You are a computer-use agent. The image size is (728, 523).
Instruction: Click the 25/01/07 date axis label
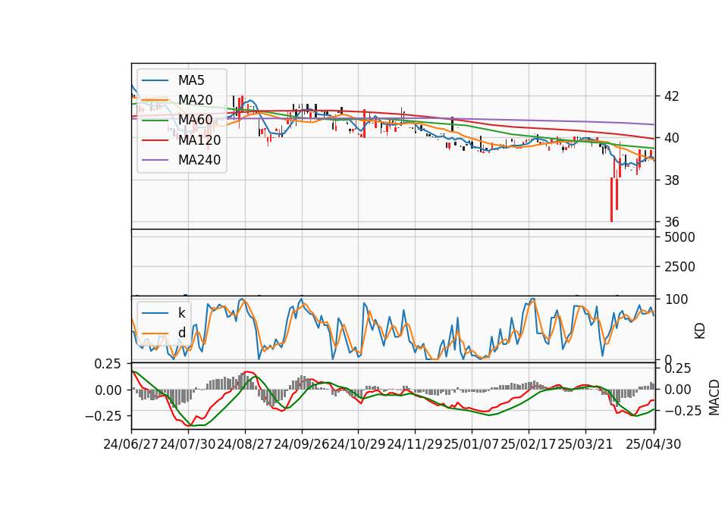[472, 445]
